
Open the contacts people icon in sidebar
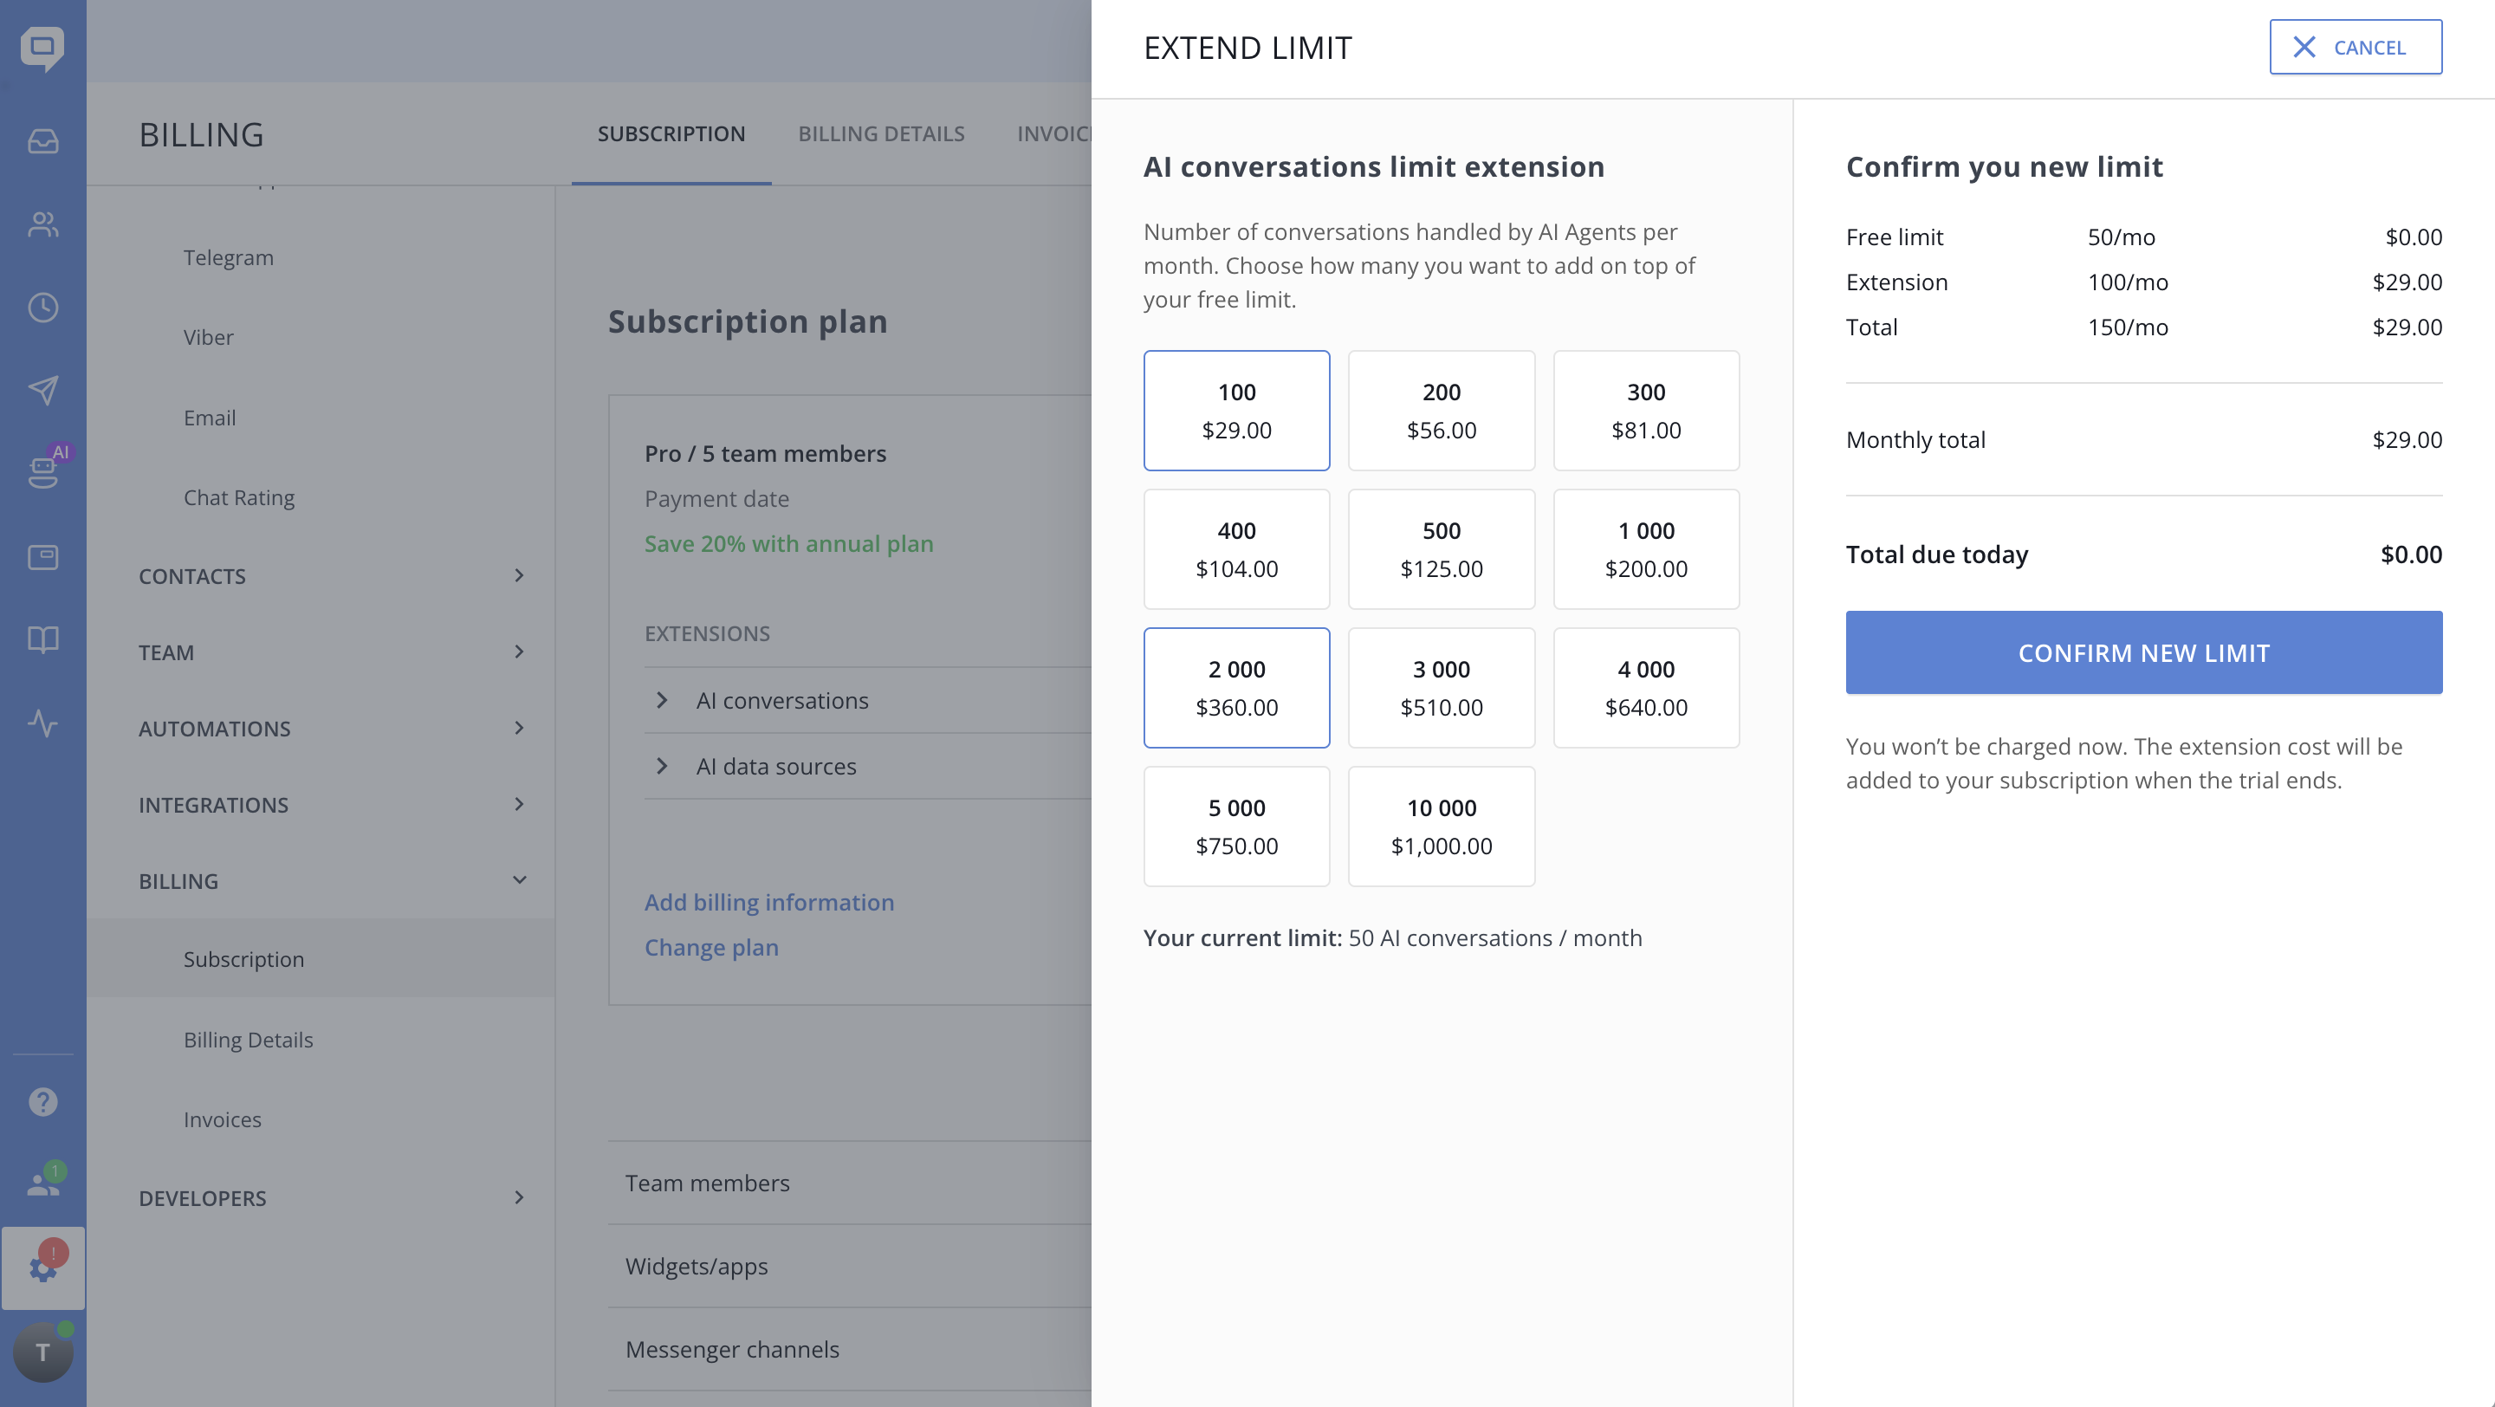coord(42,224)
